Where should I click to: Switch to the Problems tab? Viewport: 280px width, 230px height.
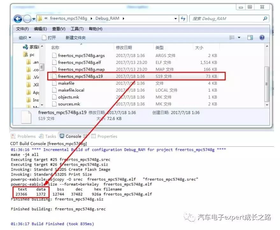23,136
